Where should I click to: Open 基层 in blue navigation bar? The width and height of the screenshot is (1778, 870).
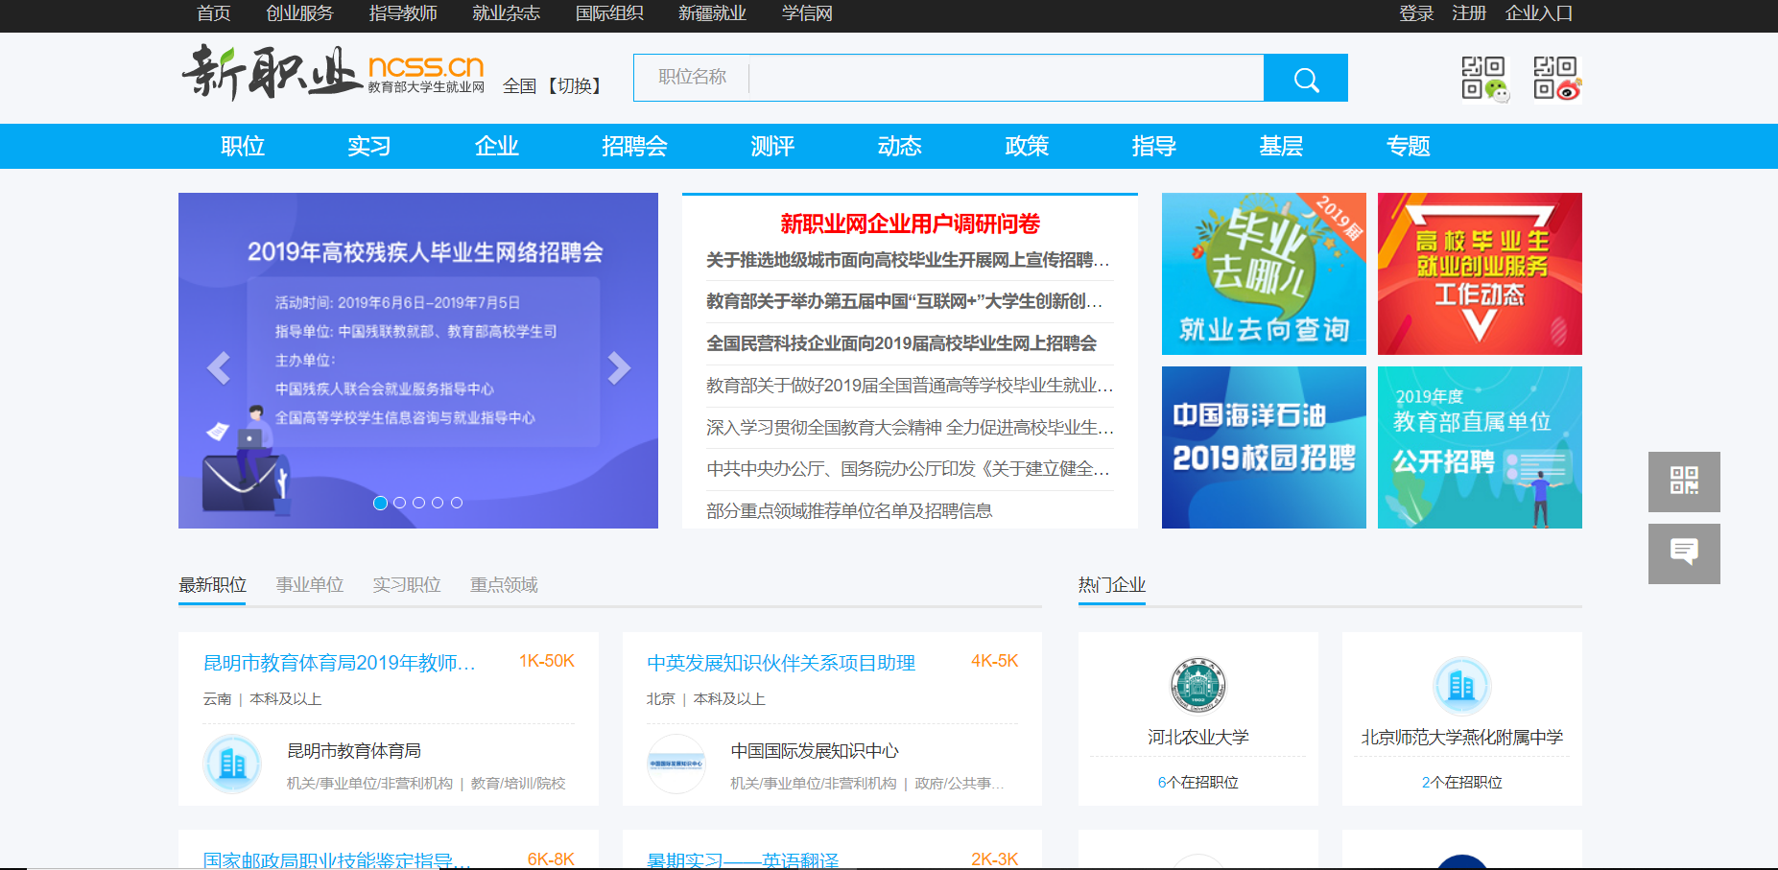pyautogui.click(x=1281, y=146)
